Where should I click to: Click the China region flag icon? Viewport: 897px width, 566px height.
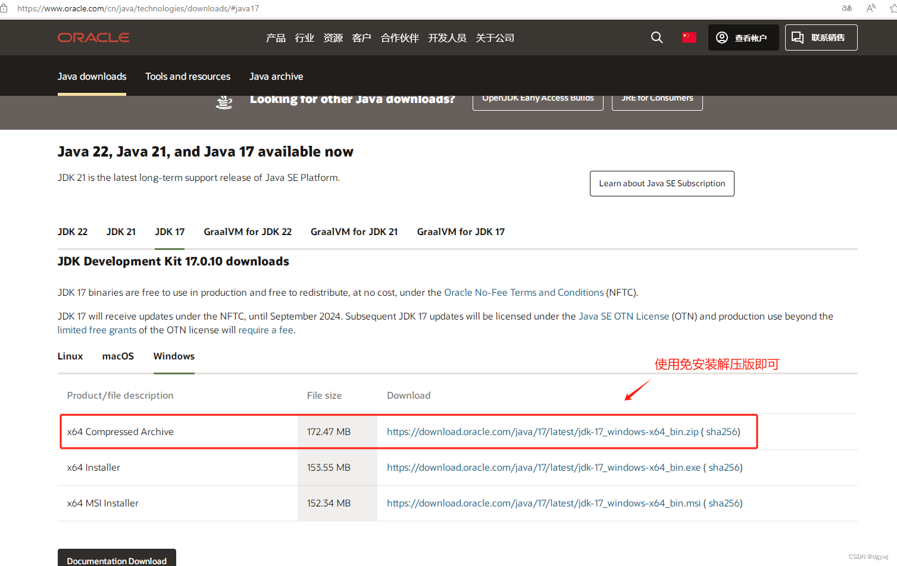coord(688,37)
